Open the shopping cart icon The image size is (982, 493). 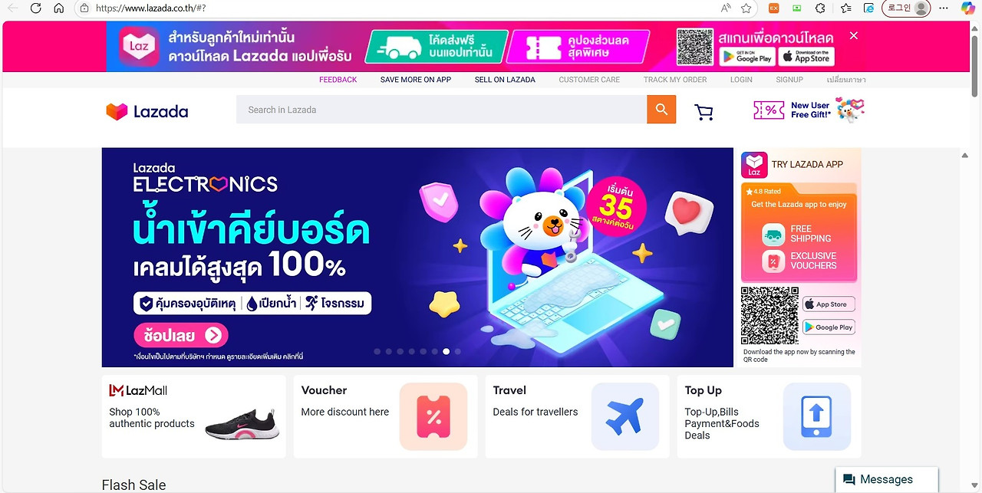coord(704,113)
